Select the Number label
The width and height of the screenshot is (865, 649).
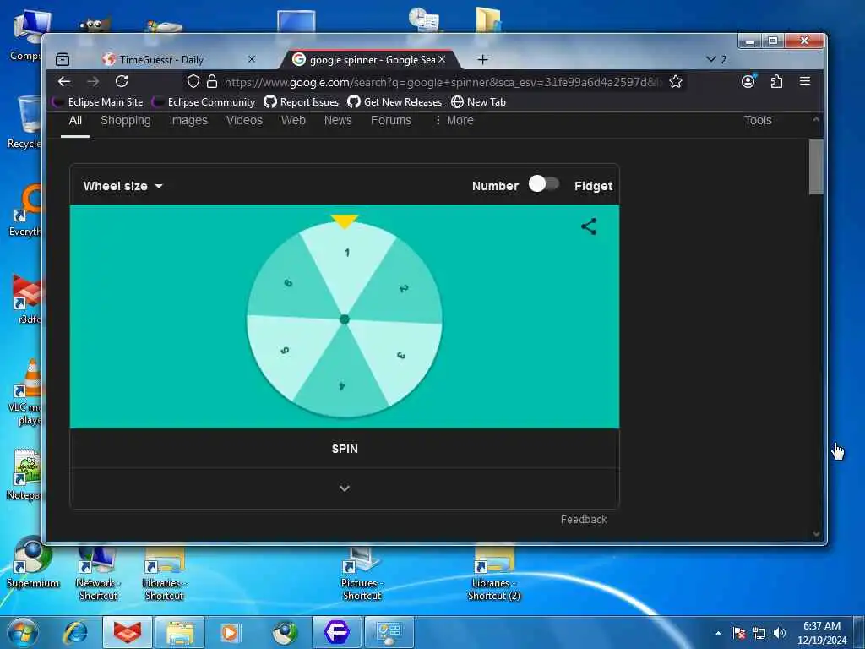[495, 186]
